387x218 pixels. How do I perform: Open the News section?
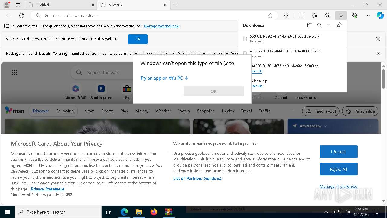coord(89,111)
